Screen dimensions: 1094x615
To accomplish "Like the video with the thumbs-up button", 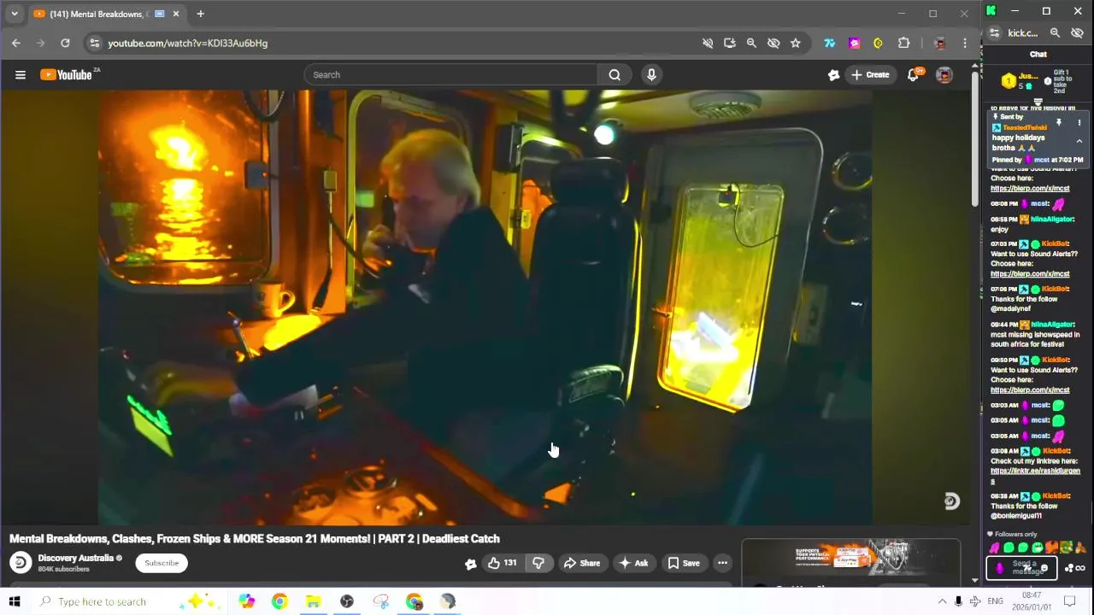I will tap(502, 563).
